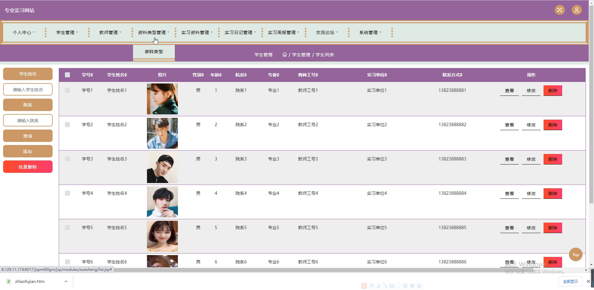The image size is (594, 290).
Task: Click the home icon in breadcrumb
Action: [x=285, y=54]
